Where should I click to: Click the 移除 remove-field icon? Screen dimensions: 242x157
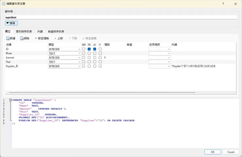tap(25, 38)
